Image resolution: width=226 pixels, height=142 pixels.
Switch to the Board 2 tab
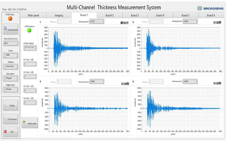click(109, 15)
